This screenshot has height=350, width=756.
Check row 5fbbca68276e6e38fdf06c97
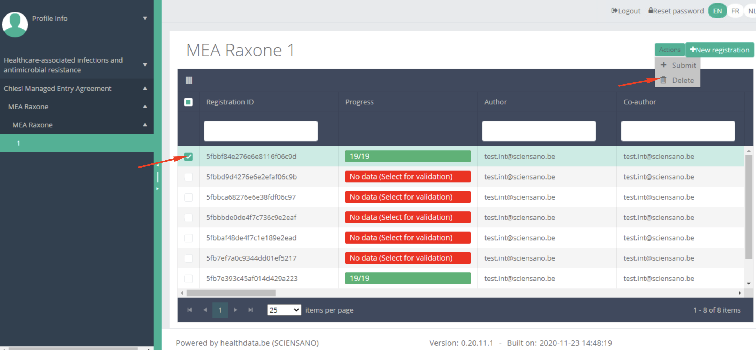(188, 197)
